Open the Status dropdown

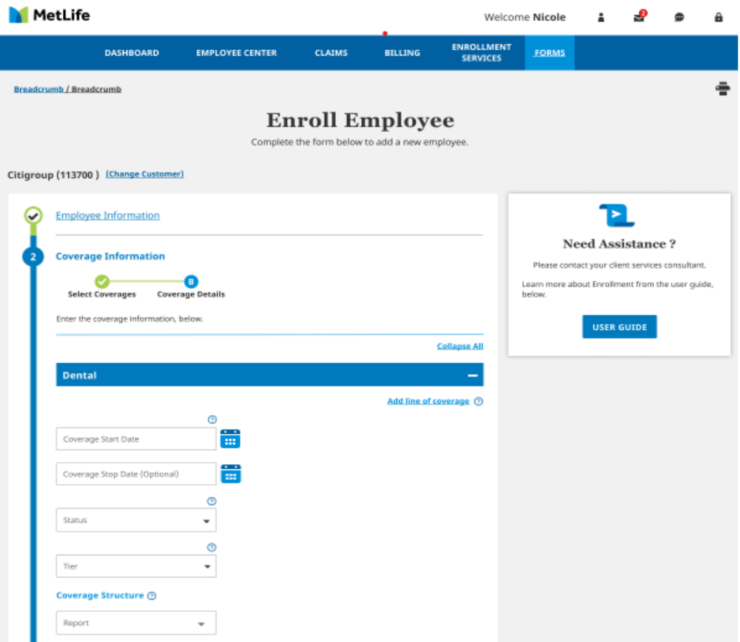pos(135,520)
